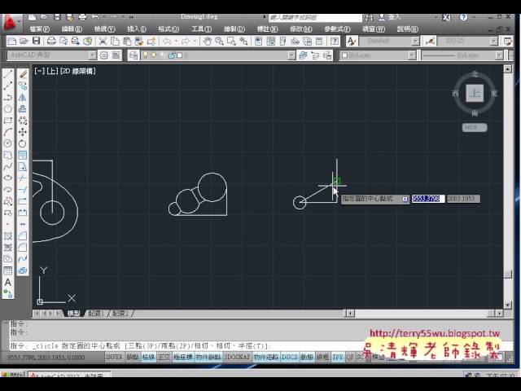Image resolution: width=521 pixels, height=391 pixels.
Task: Toggle 極座標 polar tracking in status bar
Action: pos(183,357)
